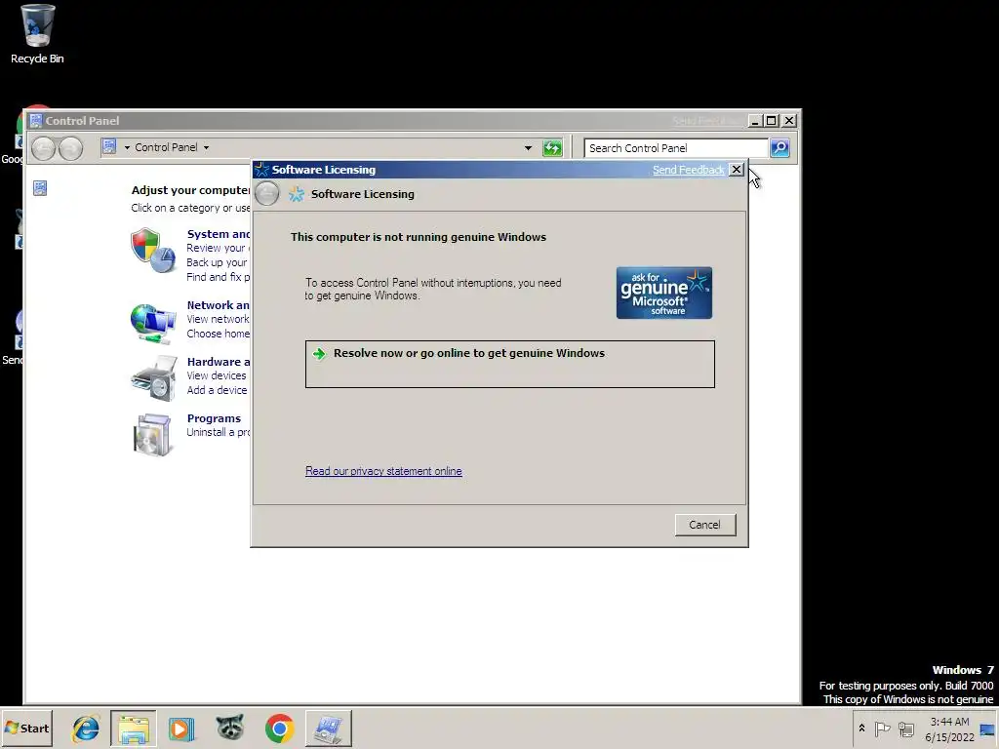The image size is (999, 749).
Task: Open the Programs category link
Action: [x=214, y=418]
